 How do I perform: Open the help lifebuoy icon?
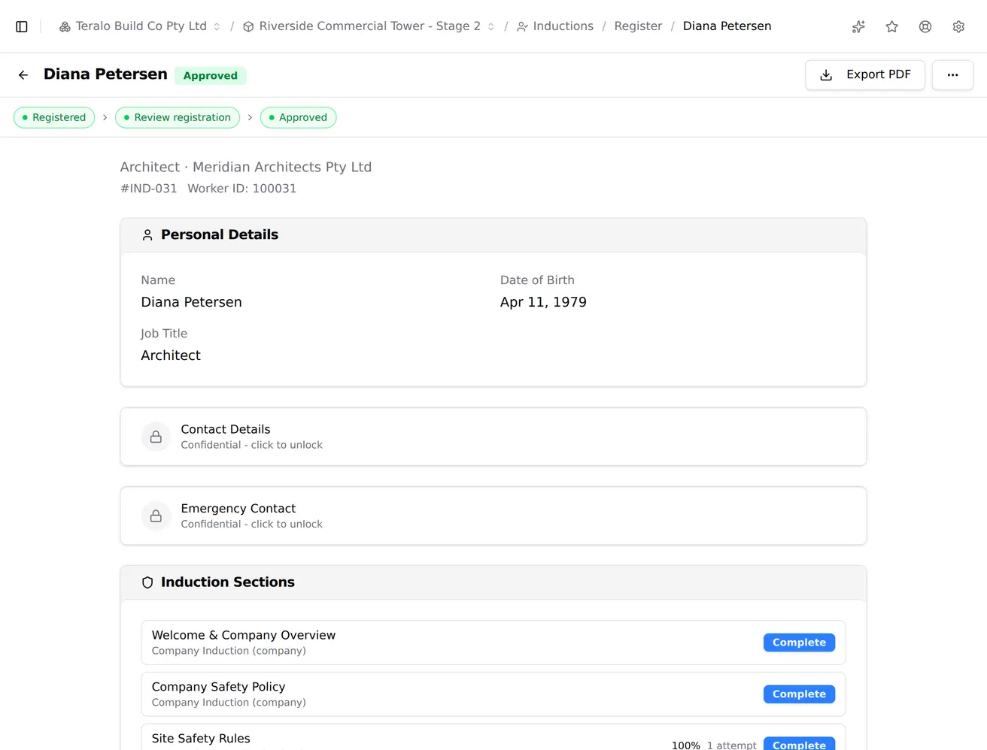coord(925,26)
